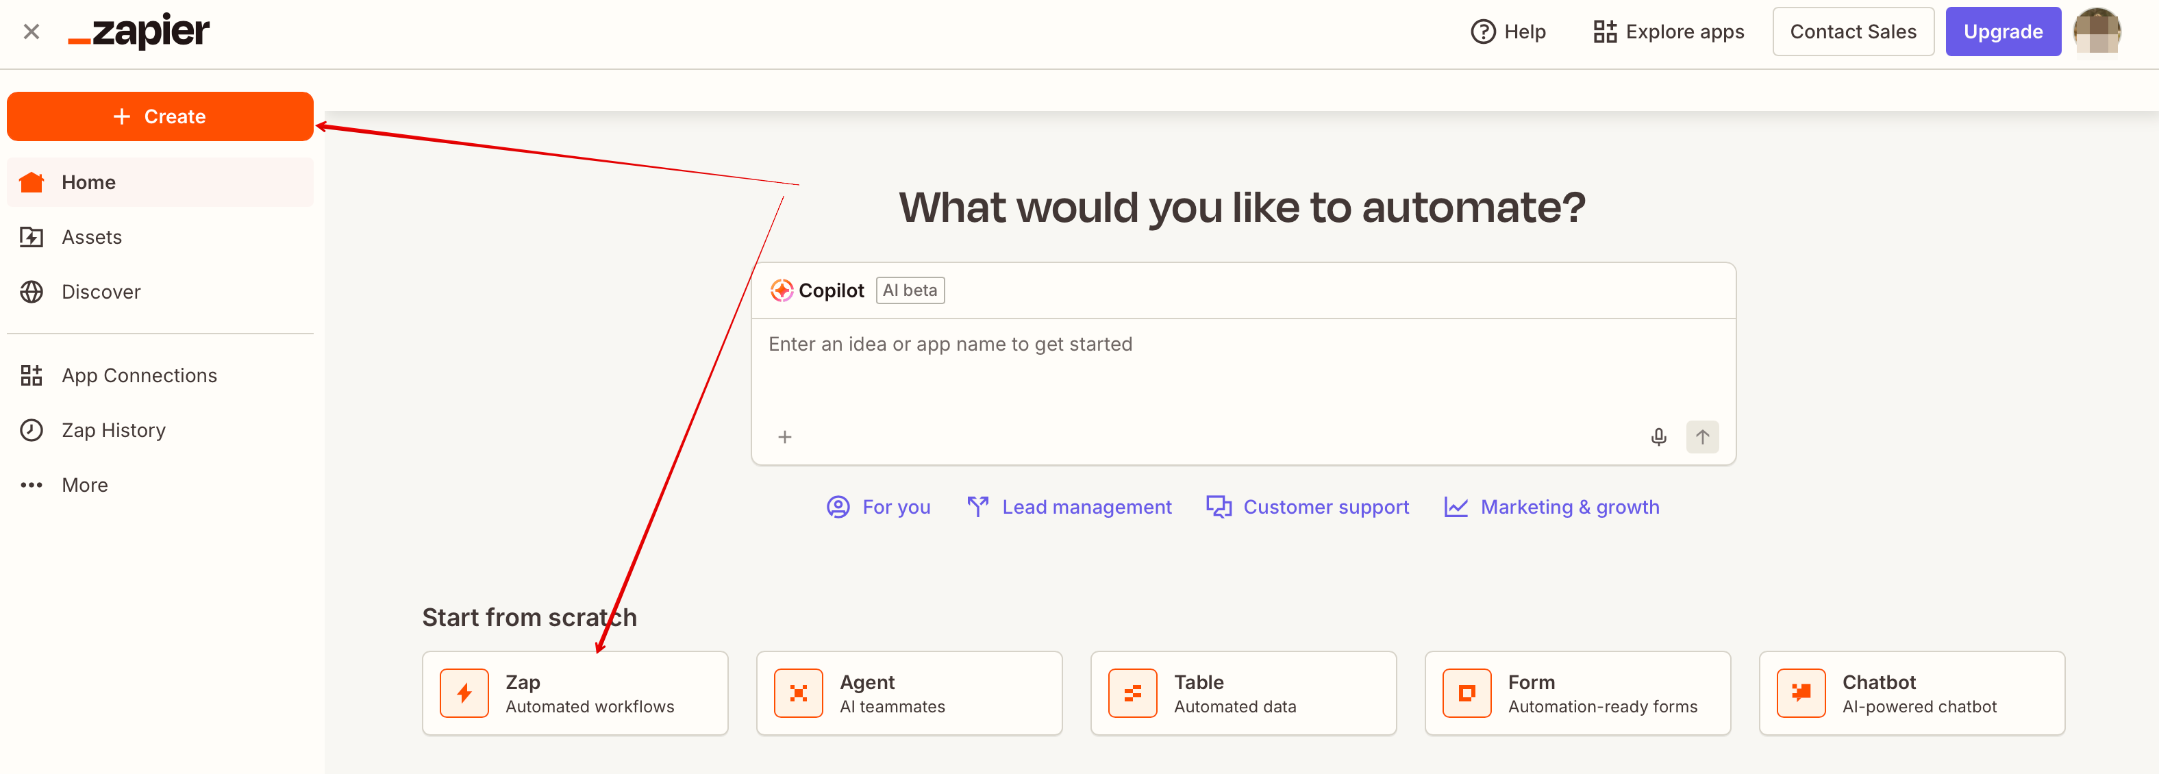
Task: View Zap History page
Action: point(113,429)
